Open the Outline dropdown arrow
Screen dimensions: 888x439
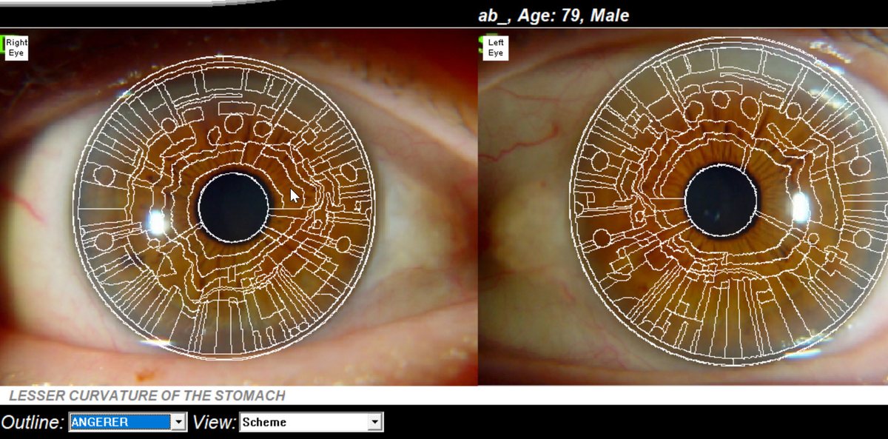click(x=178, y=422)
